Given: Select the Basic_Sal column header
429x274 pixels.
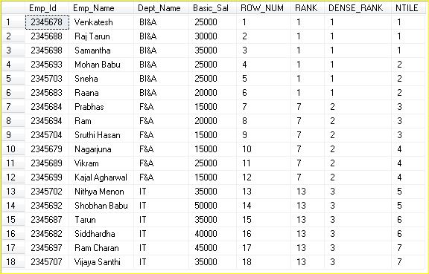Looking at the screenshot, I should (212, 8).
